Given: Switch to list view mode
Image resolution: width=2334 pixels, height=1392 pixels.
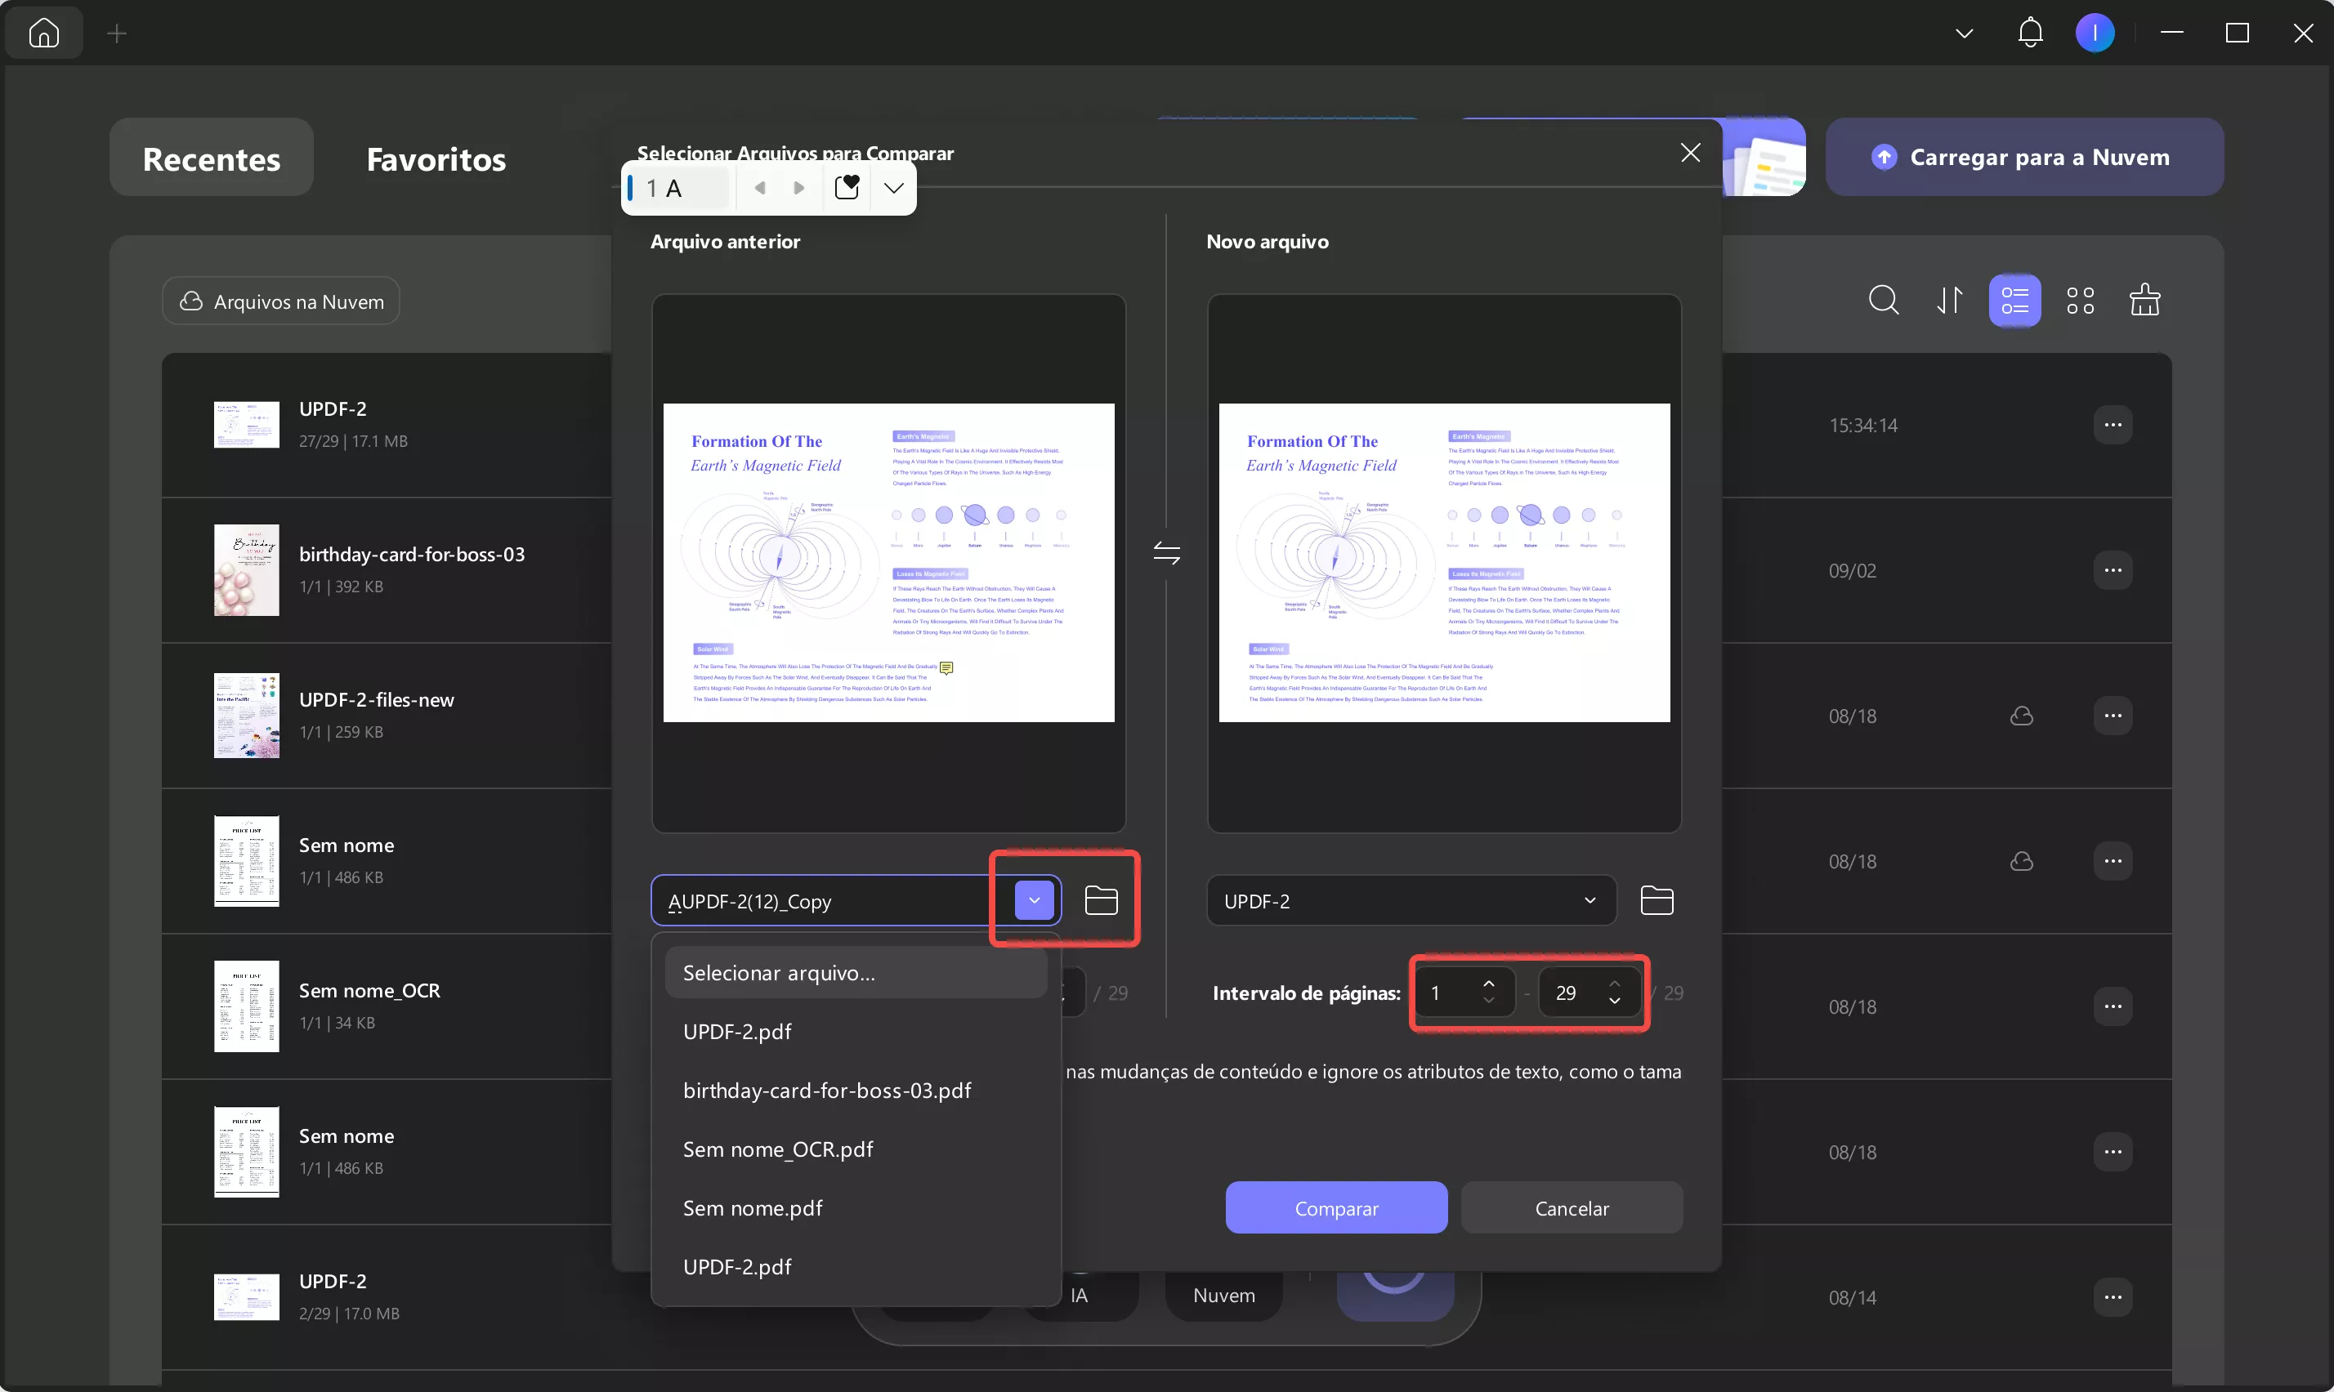Looking at the screenshot, I should pos(2014,300).
